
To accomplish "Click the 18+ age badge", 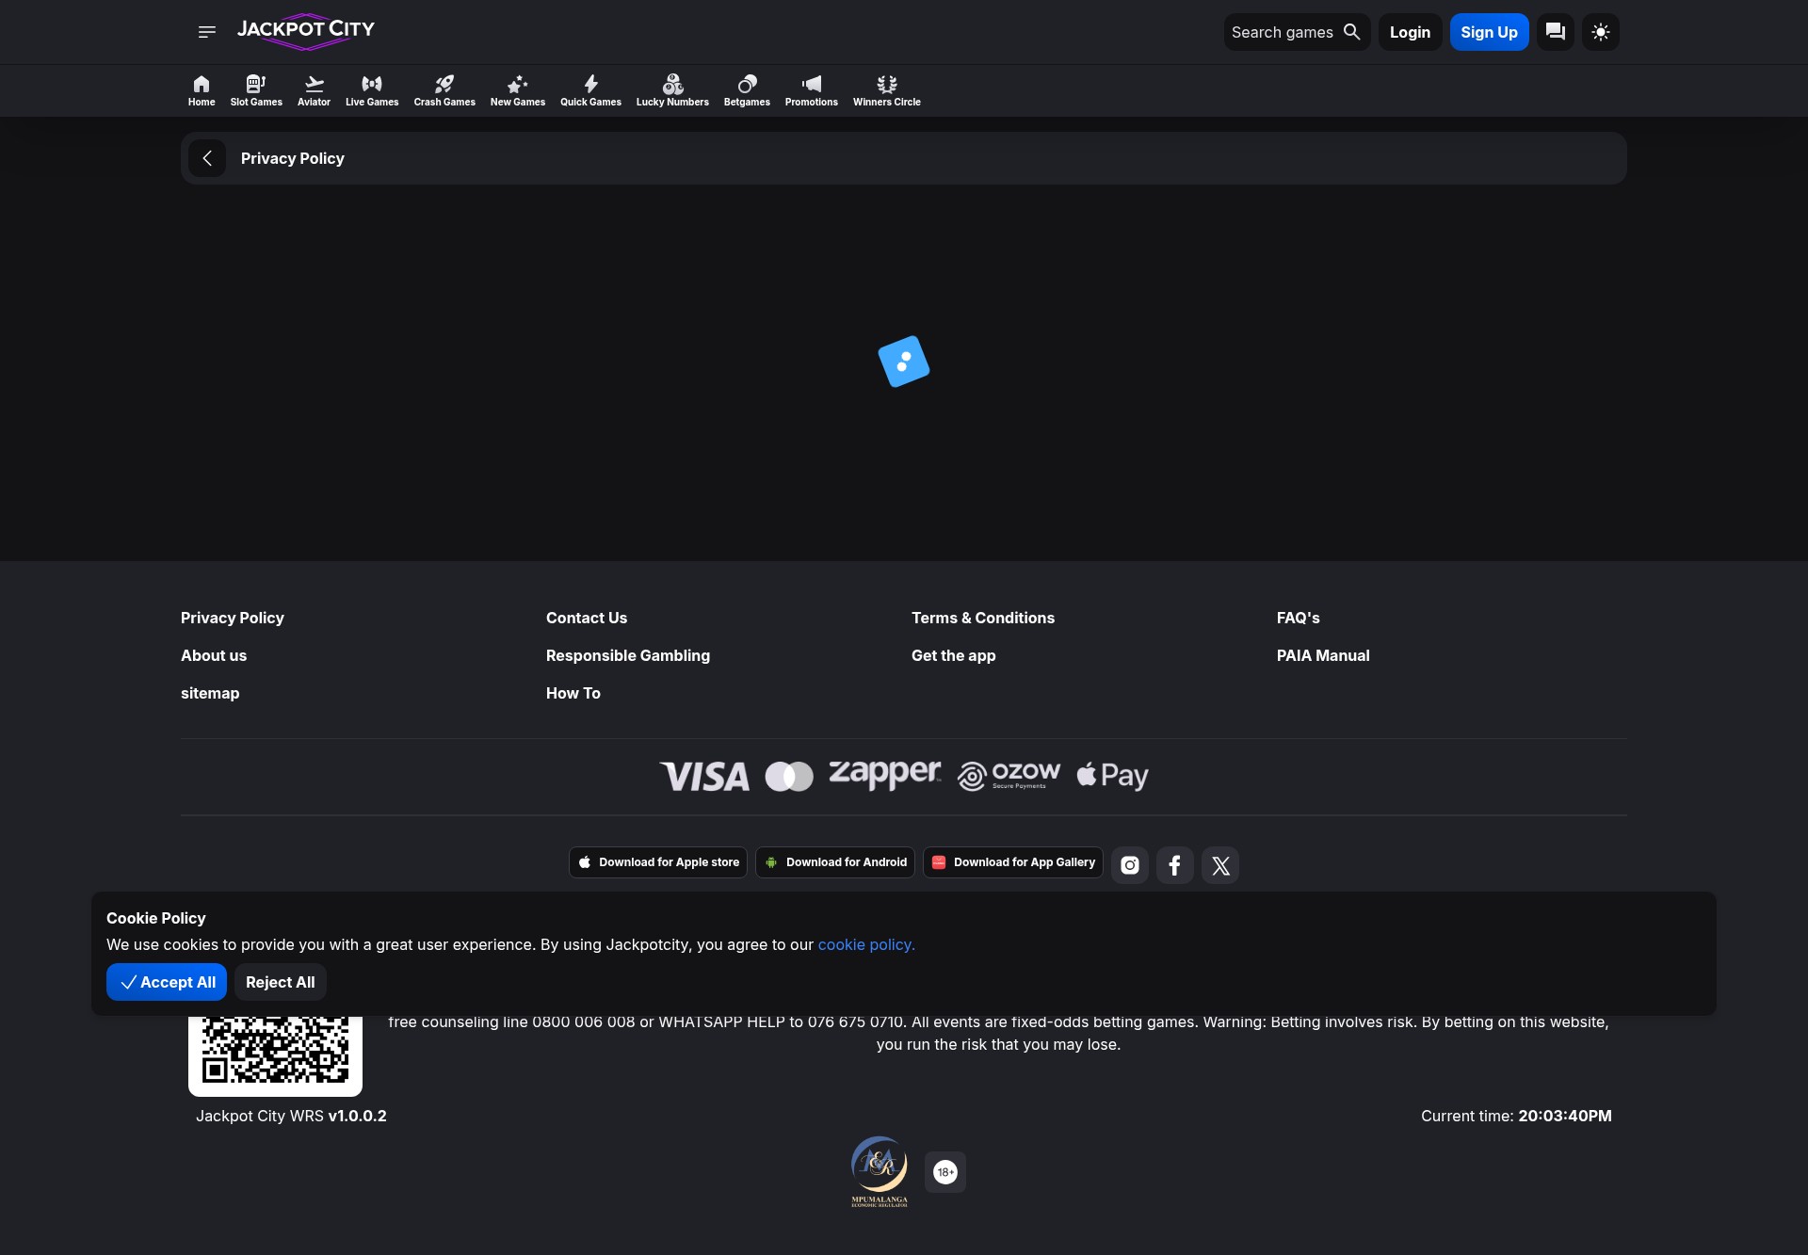I will [x=945, y=1172].
